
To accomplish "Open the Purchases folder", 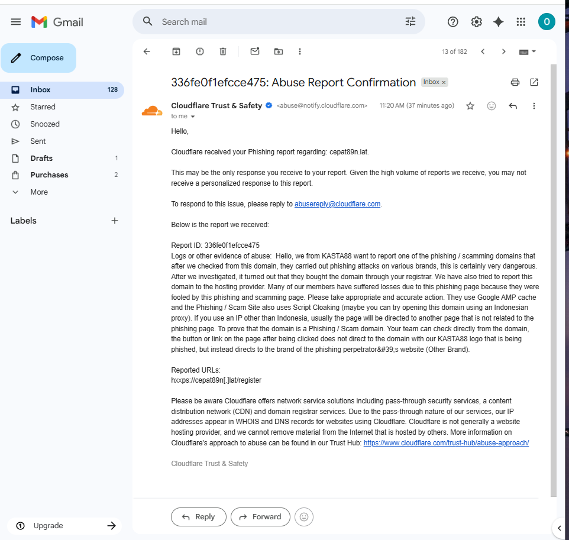I will [62, 175].
